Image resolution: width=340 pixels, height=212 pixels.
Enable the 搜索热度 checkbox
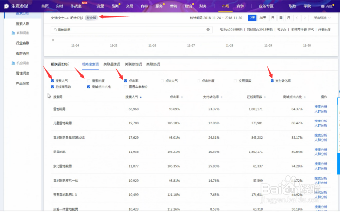89,81
